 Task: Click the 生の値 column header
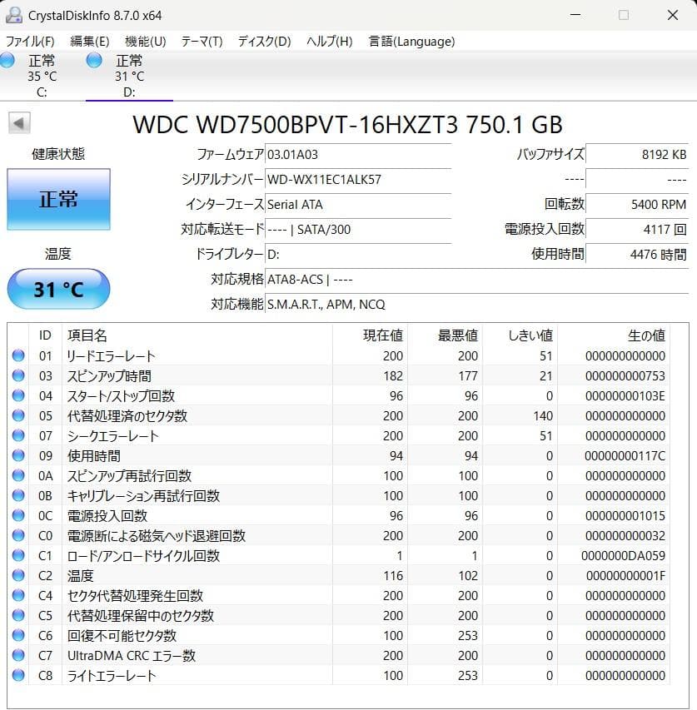pos(645,335)
